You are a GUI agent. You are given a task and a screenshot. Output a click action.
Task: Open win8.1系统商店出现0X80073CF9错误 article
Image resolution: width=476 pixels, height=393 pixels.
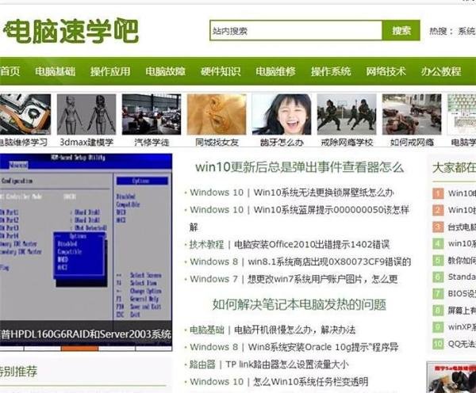pyautogui.click(x=329, y=261)
